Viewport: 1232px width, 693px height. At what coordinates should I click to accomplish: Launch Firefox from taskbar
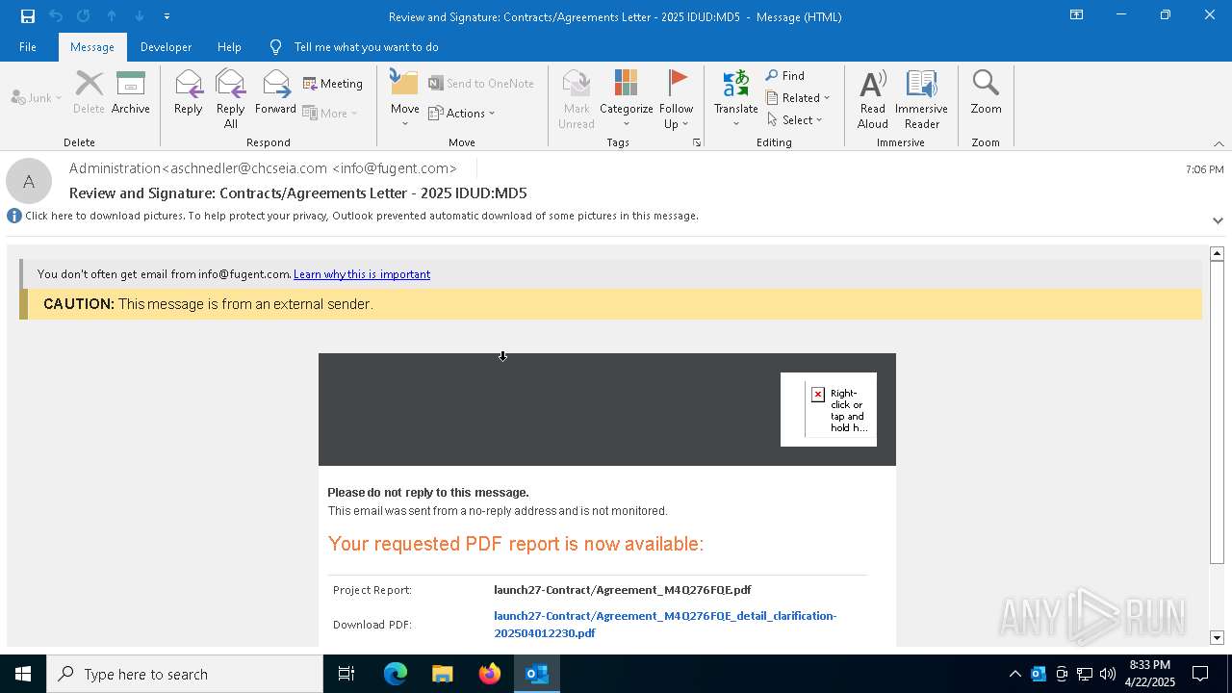pyautogui.click(x=490, y=674)
